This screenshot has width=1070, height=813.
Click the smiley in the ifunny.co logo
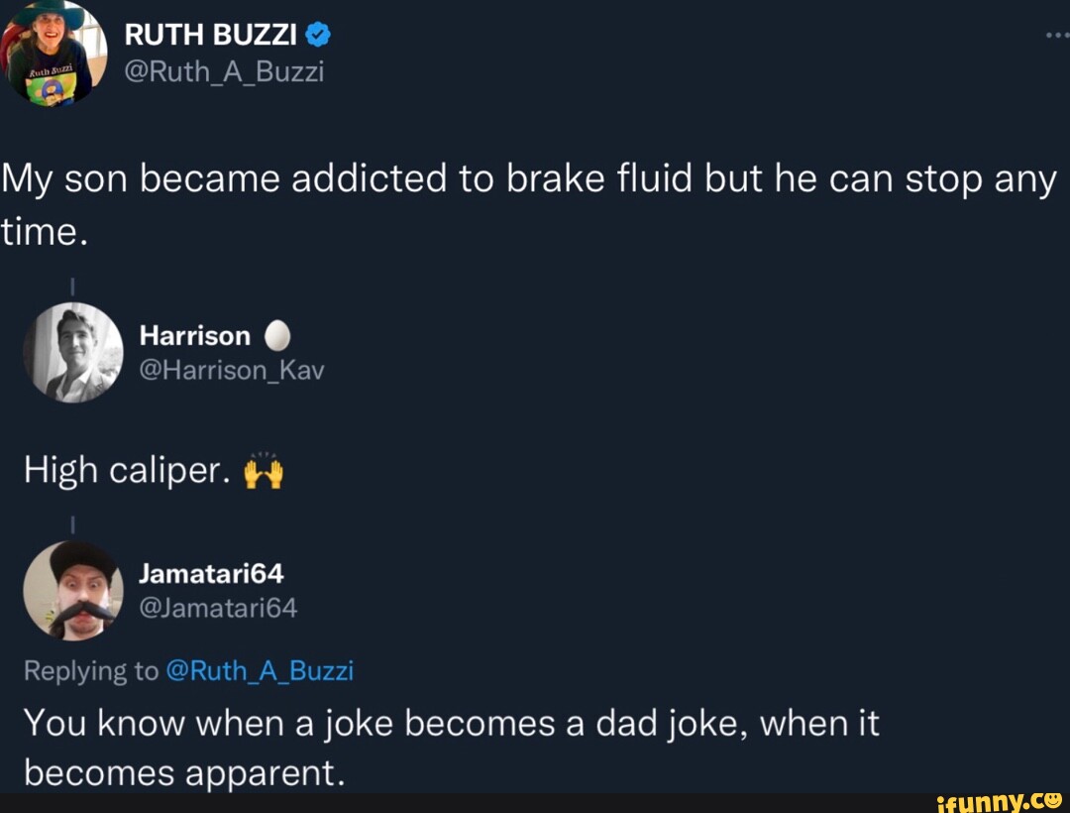pos(1053,801)
